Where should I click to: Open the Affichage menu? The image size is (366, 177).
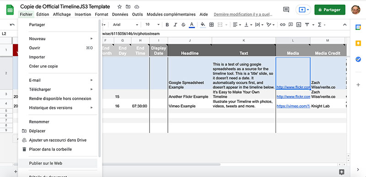click(62, 14)
